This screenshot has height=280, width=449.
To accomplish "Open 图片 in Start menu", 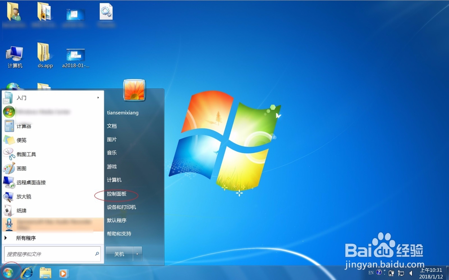I will pos(112,139).
